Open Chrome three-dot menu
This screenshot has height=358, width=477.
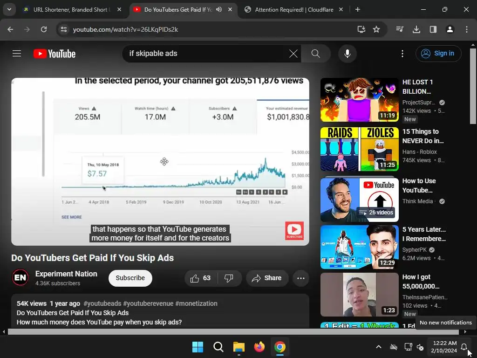467,29
